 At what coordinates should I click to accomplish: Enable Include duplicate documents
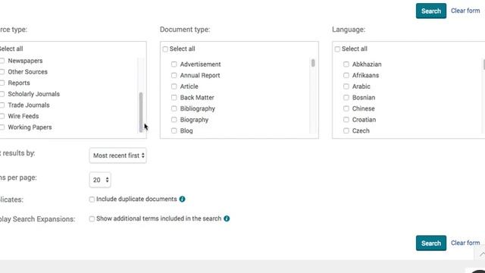(x=92, y=199)
